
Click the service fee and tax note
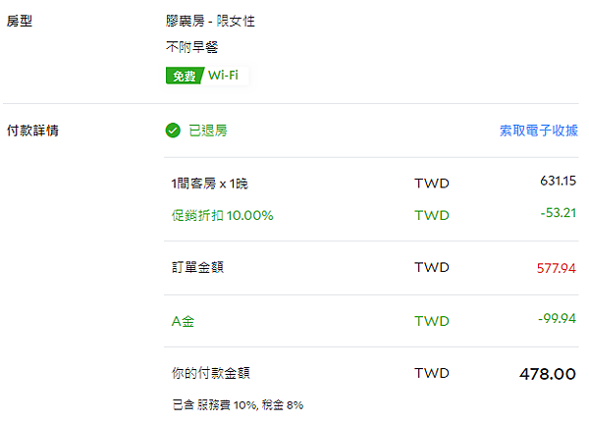238,405
